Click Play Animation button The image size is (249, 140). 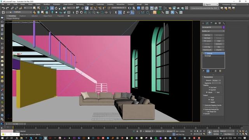198,131
